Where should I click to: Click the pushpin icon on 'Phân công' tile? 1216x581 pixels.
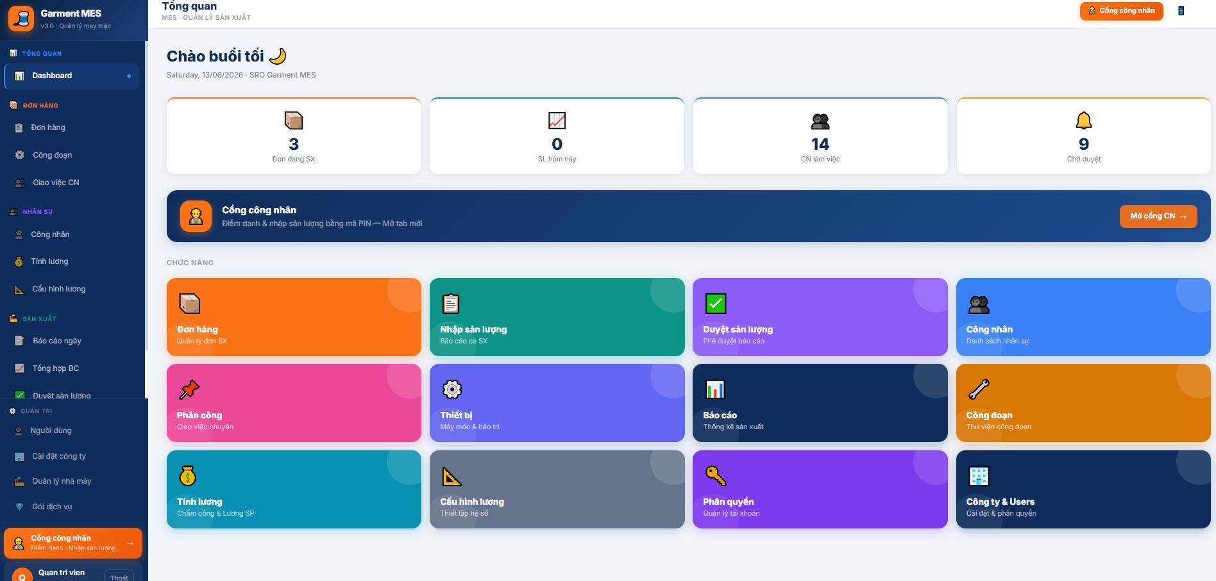189,389
